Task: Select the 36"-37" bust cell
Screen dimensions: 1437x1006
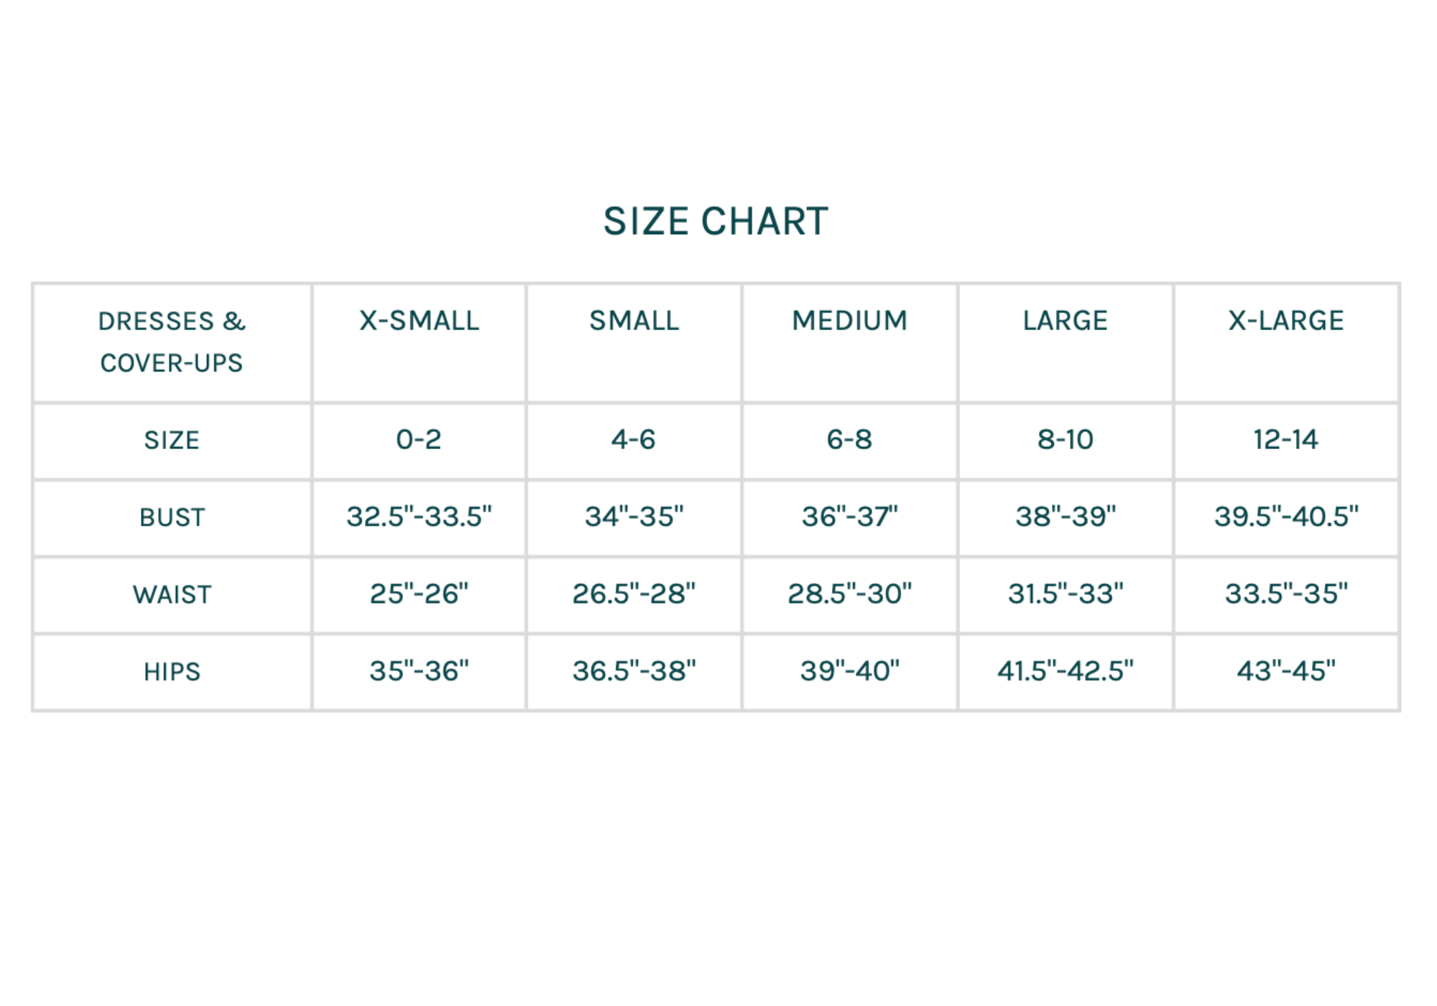Action: [849, 517]
